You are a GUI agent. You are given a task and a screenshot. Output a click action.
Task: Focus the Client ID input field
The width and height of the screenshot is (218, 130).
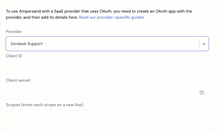[107, 68]
